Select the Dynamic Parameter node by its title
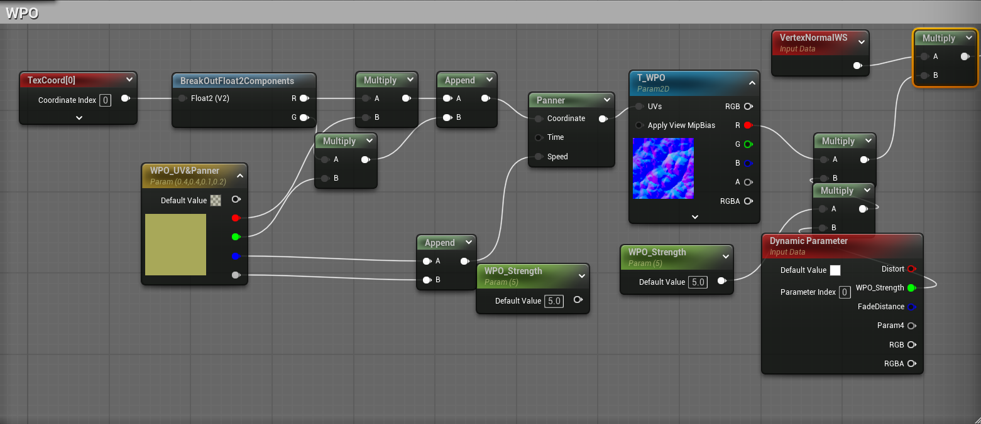 coord(808,241)
